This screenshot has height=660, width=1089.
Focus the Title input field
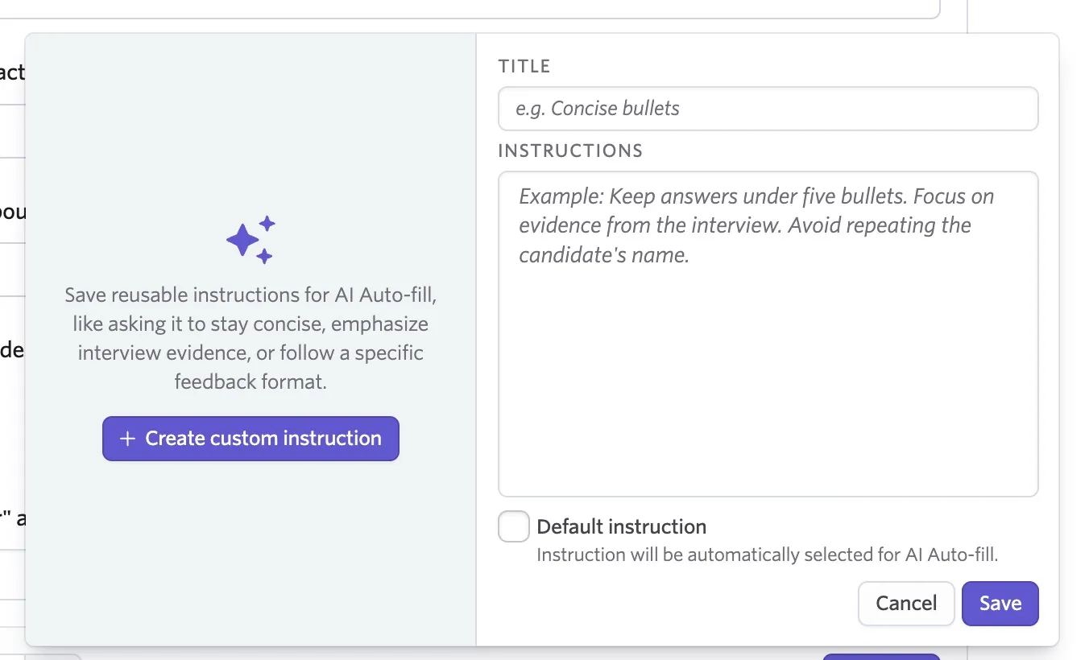[x=768, y=109]
